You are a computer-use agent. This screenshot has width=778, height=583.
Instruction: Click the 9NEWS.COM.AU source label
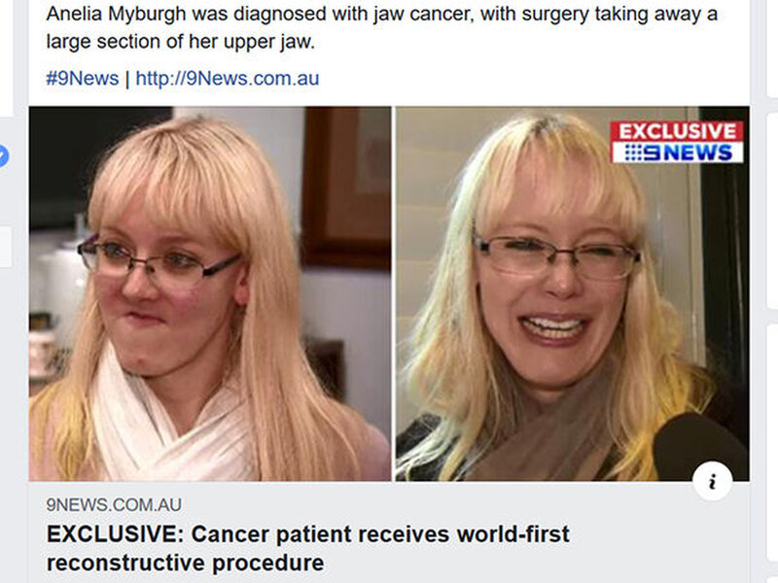tap(114, 504)
